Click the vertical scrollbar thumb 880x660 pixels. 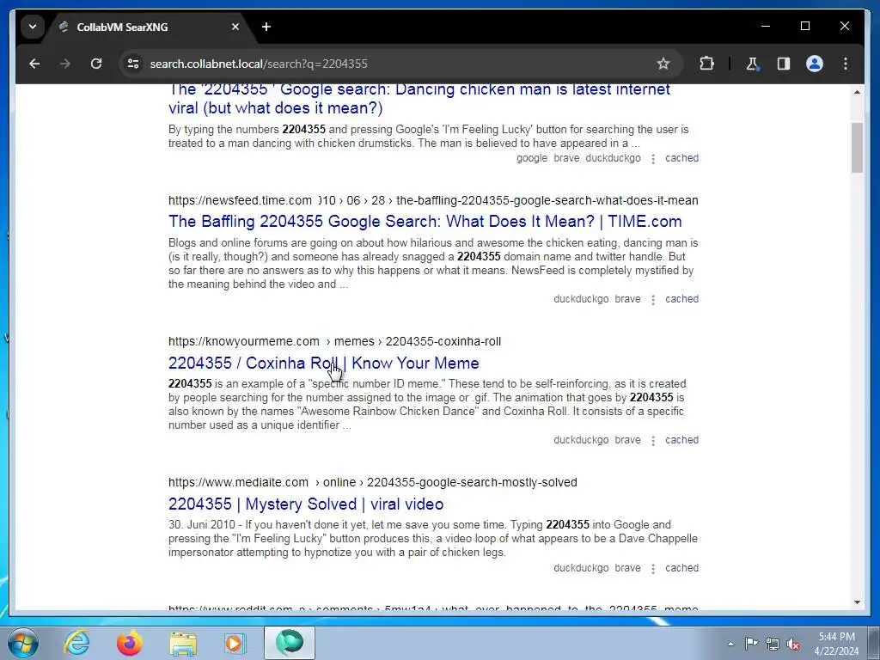click(857, 147)
